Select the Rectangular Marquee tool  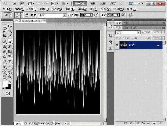coord(4,26)
